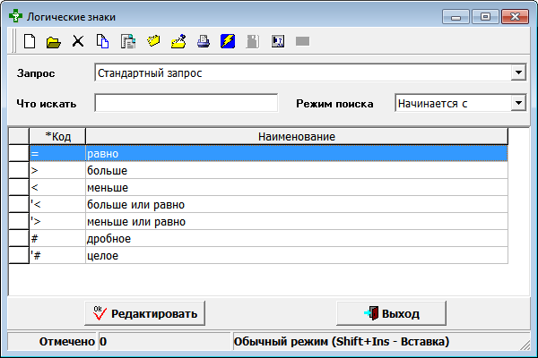The image size is (538, 358).
Task: Click the row marker beside равно
Action: coord(19,153)
